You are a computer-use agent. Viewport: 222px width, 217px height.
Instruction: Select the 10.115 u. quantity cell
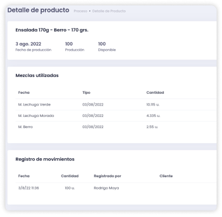click(153, 104)
